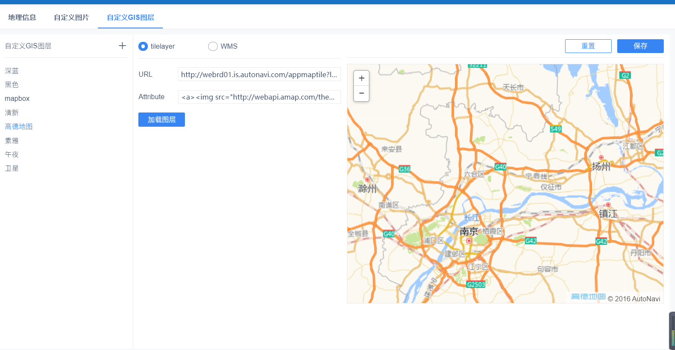The width and height of the screenshot is (675, 350).
Task: Select the 素雅 layer in the list
Action: pyautogui.click(x=12, y=141)
